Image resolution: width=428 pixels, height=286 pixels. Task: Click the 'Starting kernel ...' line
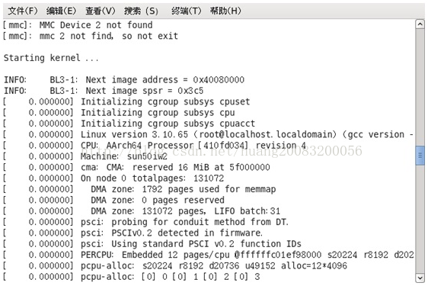coord(51,58)
